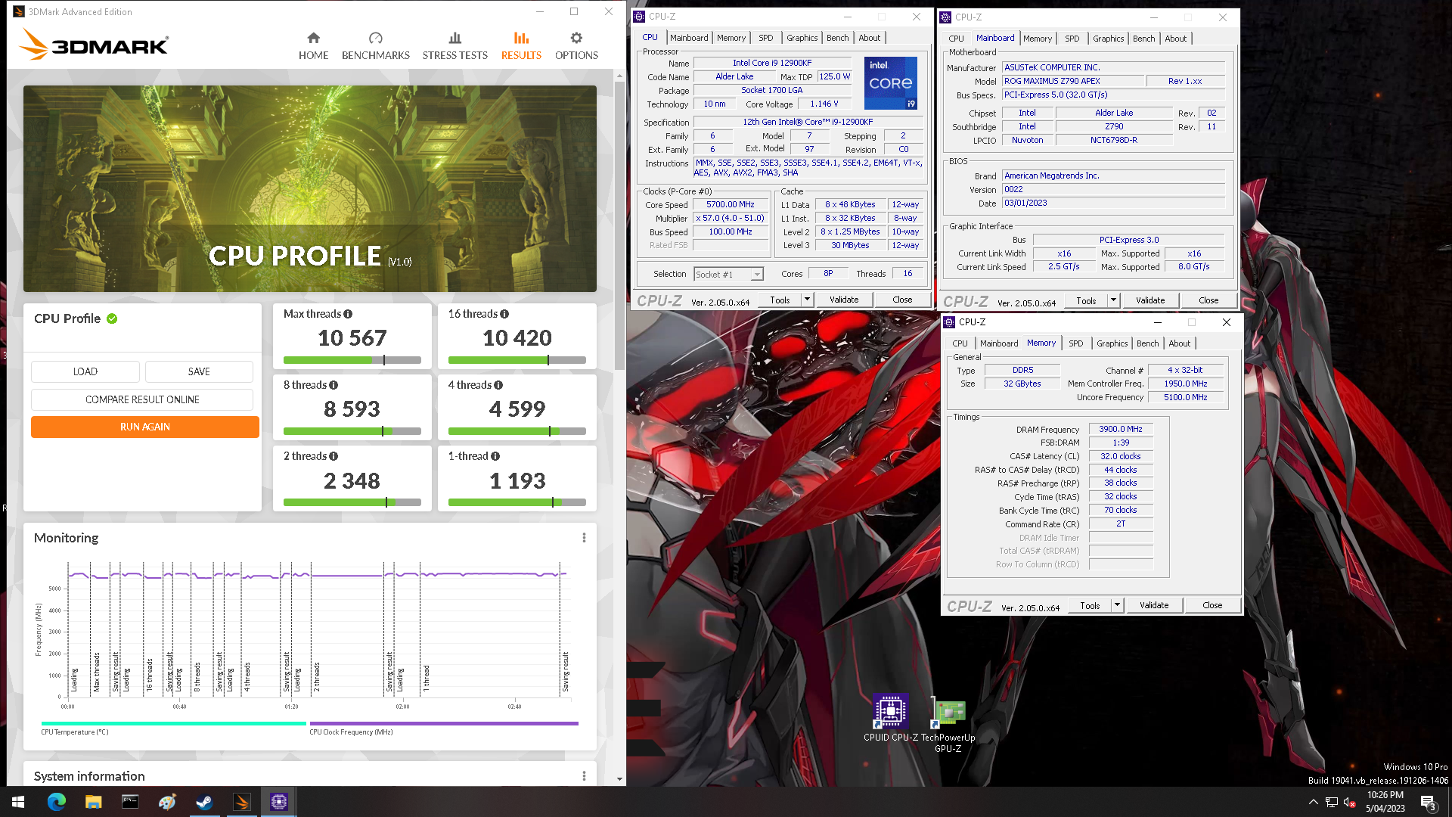Click the CPU Profile green validity checkmark
The height and width of the screenshot is (817, 1452).
click(x=112, y=318)
